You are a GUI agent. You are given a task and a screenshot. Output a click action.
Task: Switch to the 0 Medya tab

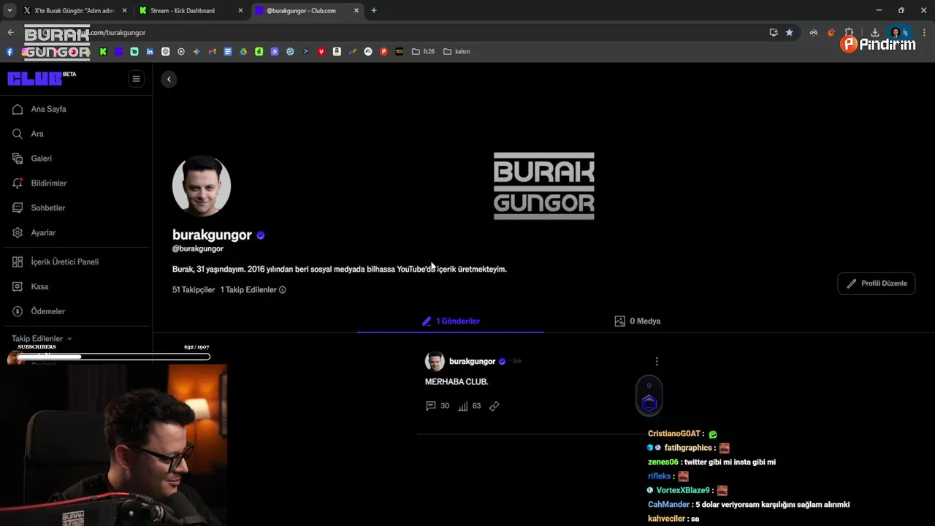pos(638,321)
